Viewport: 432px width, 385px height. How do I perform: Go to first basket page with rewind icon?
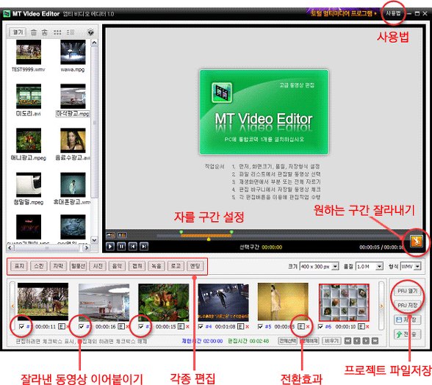click(x=348, y=341)
